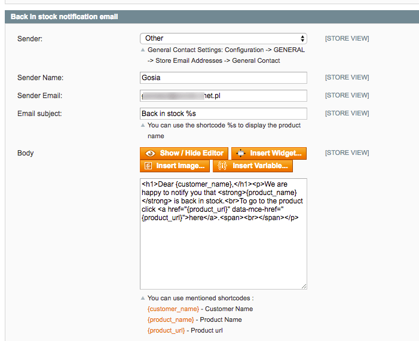
Task: Click the hint triangle under Email subject
Action: 142,126
